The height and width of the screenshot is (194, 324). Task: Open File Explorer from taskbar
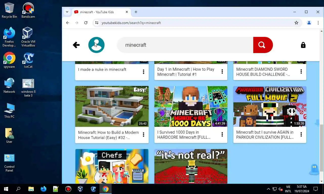(x=31, y=189)
